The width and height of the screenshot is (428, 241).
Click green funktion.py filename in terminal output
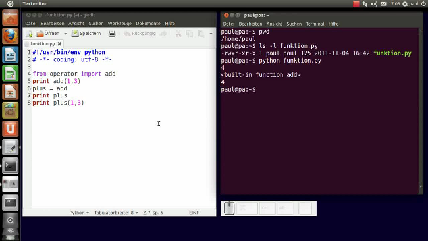coord(392,53)
